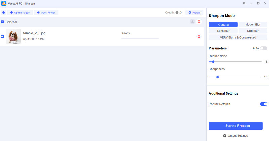Click the delete-all trash icon beside Select All
This screenshot has width=269, height=141.
pyautogui.click(x=199, y=22)
